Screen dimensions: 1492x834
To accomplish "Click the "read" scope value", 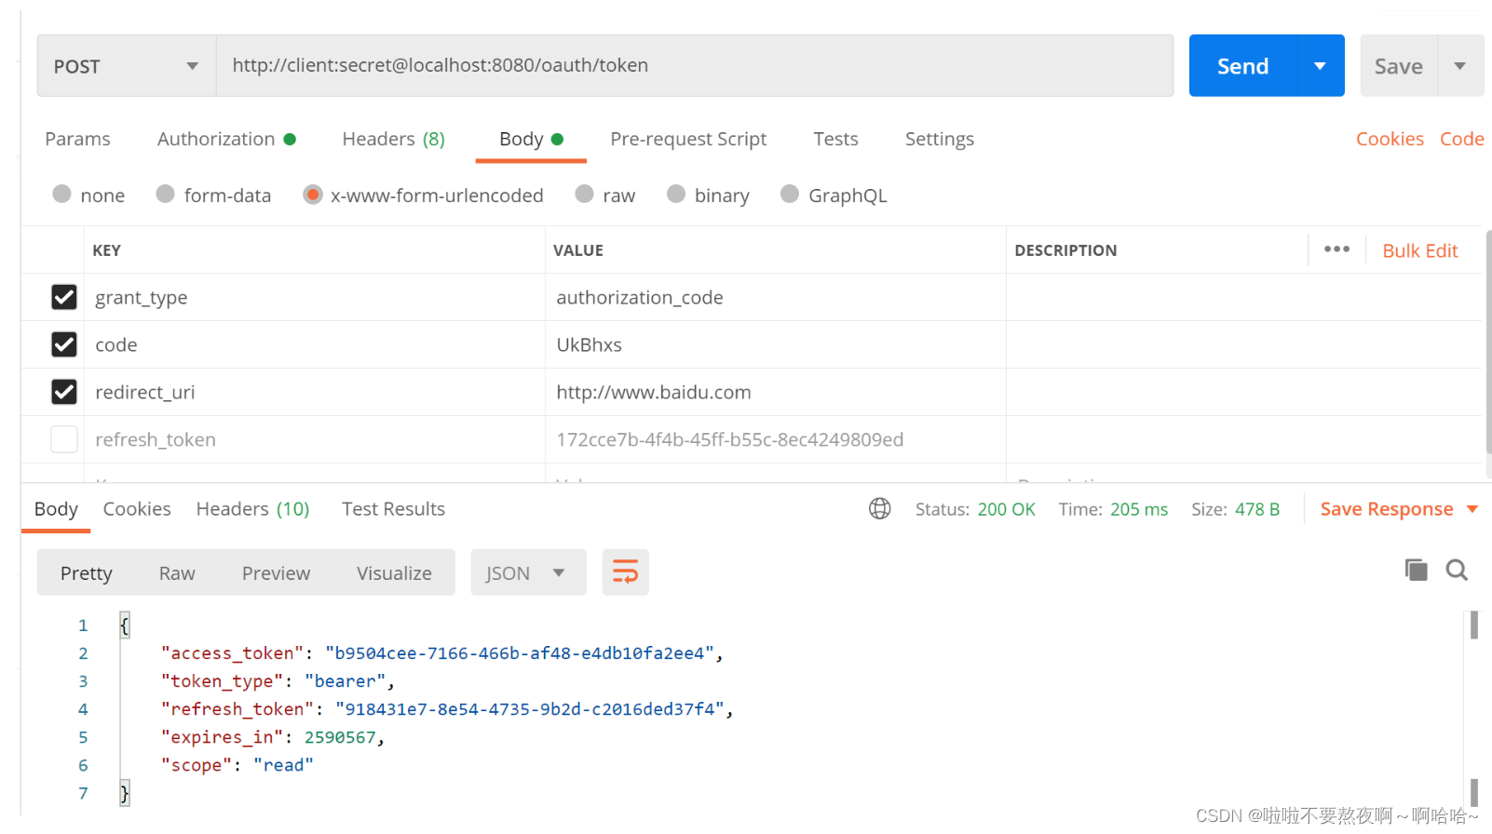I will click(283, 765).
